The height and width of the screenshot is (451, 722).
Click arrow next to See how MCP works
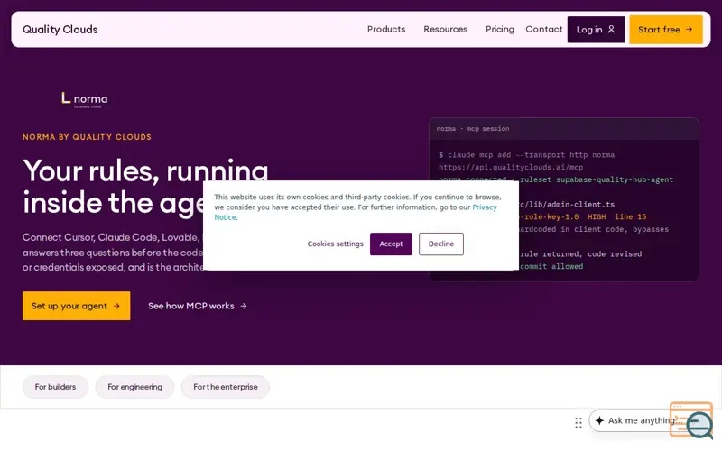244,306
